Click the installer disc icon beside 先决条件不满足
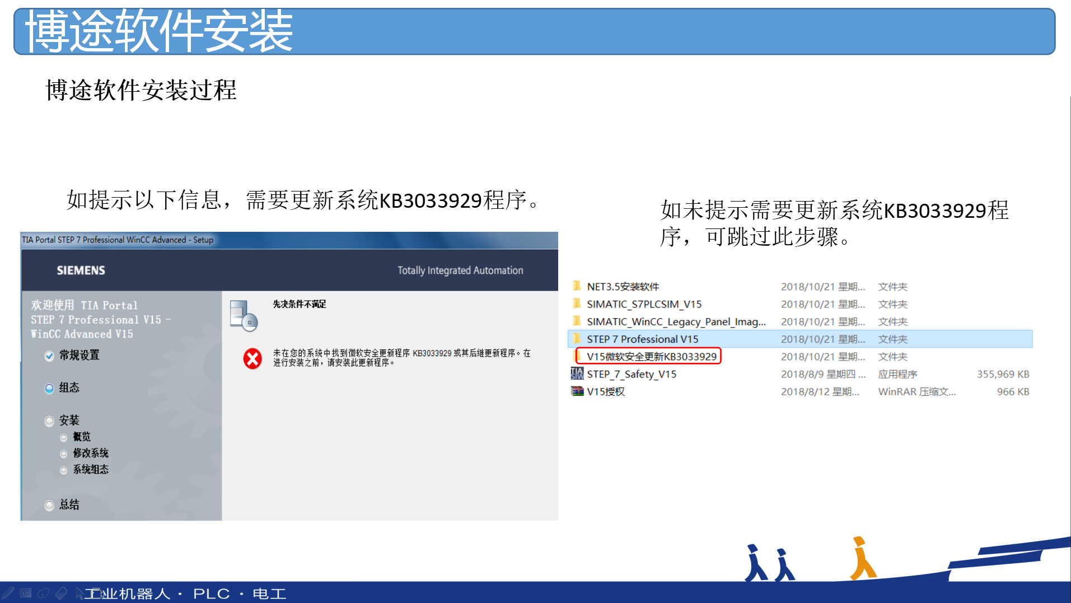 pos(244,316)
